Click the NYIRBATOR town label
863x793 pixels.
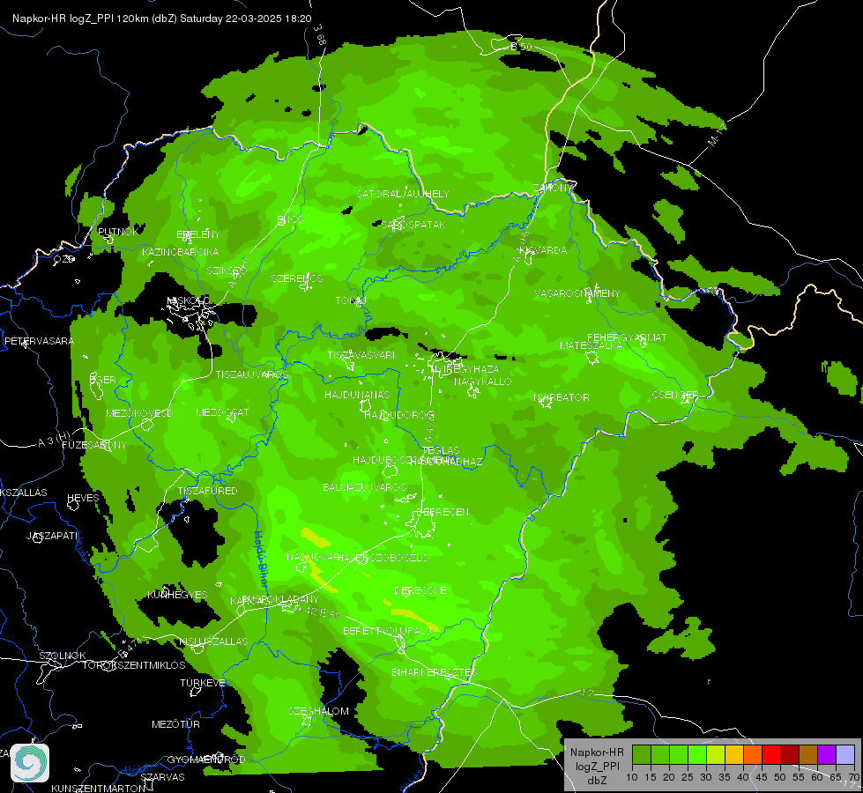(x=562, y=397)
